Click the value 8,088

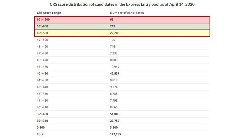[114, 60]
